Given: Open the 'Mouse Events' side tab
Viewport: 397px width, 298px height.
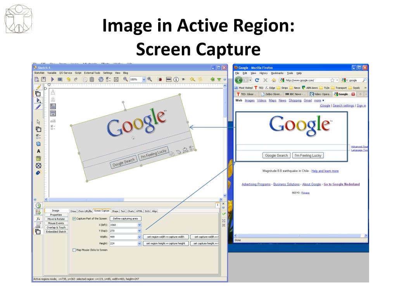Looking at the screenshot, I should click(x=56, y=223).
